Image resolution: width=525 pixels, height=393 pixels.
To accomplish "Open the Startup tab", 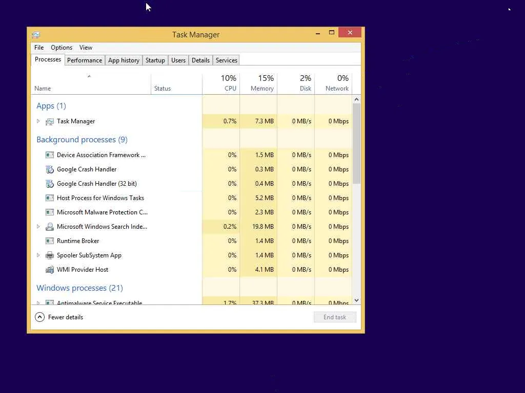I will click(x=155, y=60).
